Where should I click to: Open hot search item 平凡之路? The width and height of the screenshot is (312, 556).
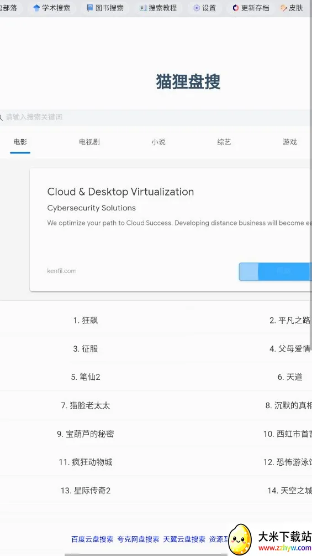click(290, 320)
